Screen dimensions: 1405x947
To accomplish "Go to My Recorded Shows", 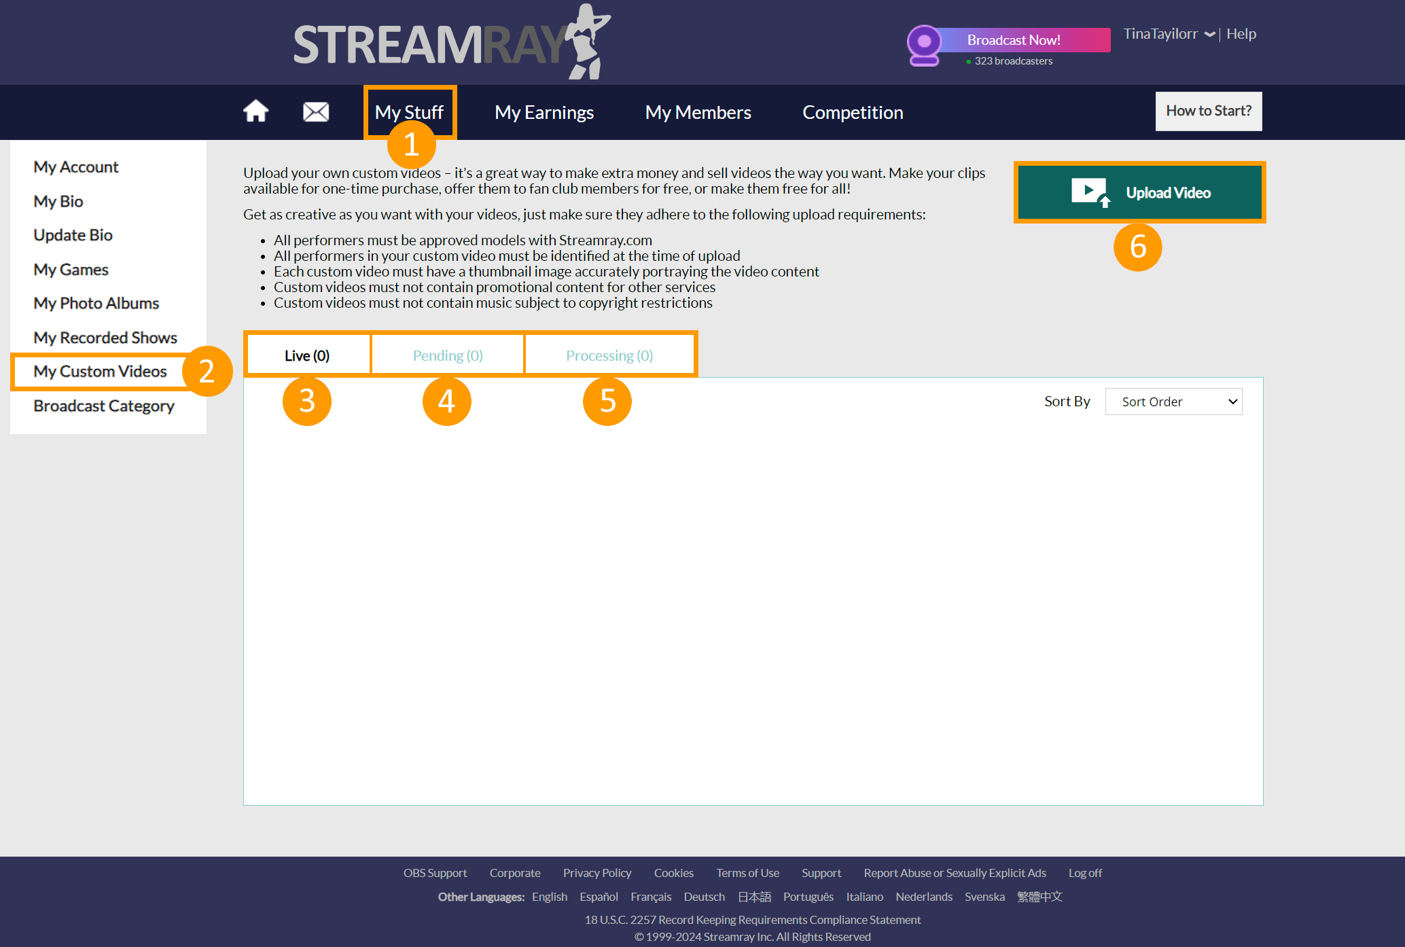I will 105,337.
